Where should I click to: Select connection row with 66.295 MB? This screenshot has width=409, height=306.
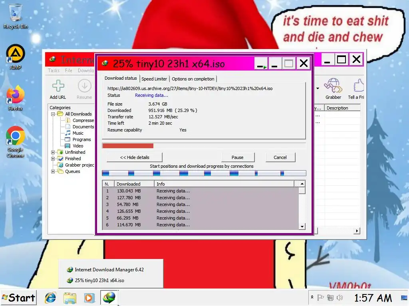[x=201, y=218]
